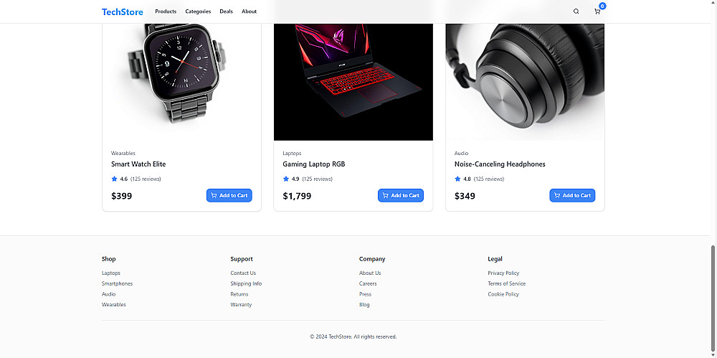Go to the Deals page

tap(226, 11)
